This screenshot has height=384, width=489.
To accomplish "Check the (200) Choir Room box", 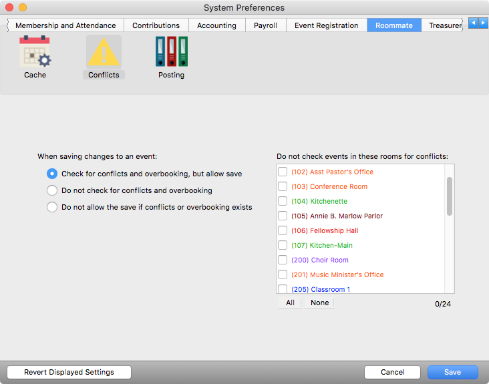I will pos(283,260).
